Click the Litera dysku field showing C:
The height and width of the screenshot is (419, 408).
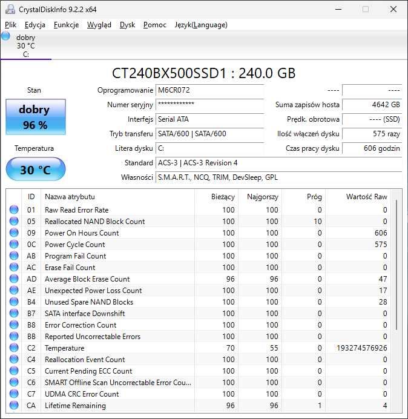point(209,148)
